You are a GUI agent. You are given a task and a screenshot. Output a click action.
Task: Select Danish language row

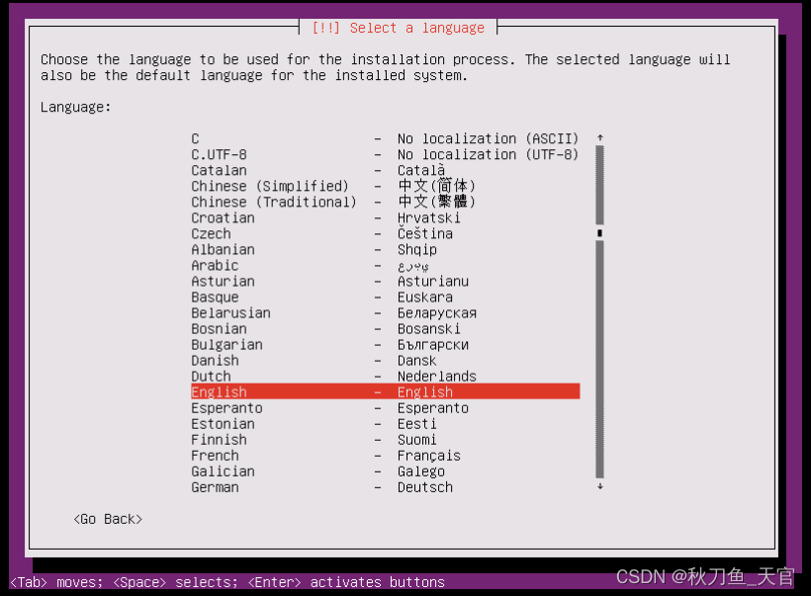click(x=386, y=361)
